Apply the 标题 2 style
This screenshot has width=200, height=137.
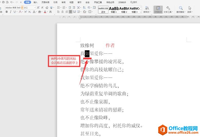[x=124, y=10]
